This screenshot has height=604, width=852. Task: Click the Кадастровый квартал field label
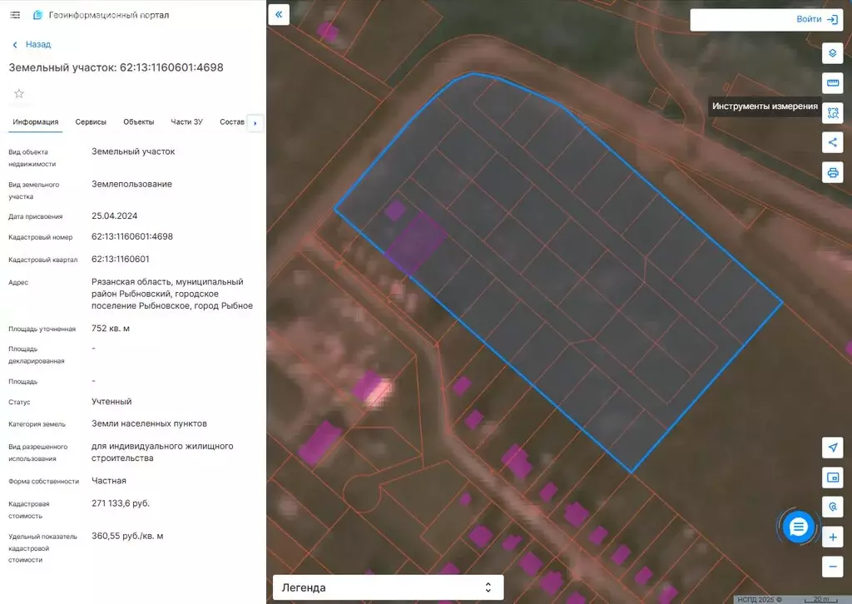[43, 260]
